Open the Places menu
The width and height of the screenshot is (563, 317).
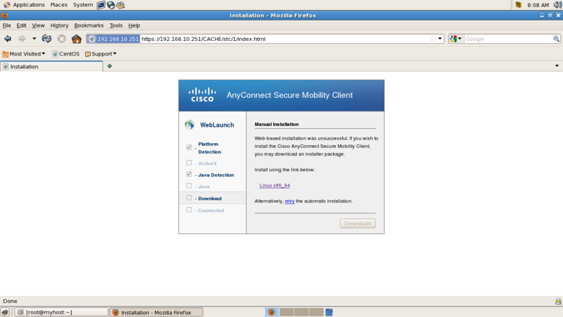point(59,5)
